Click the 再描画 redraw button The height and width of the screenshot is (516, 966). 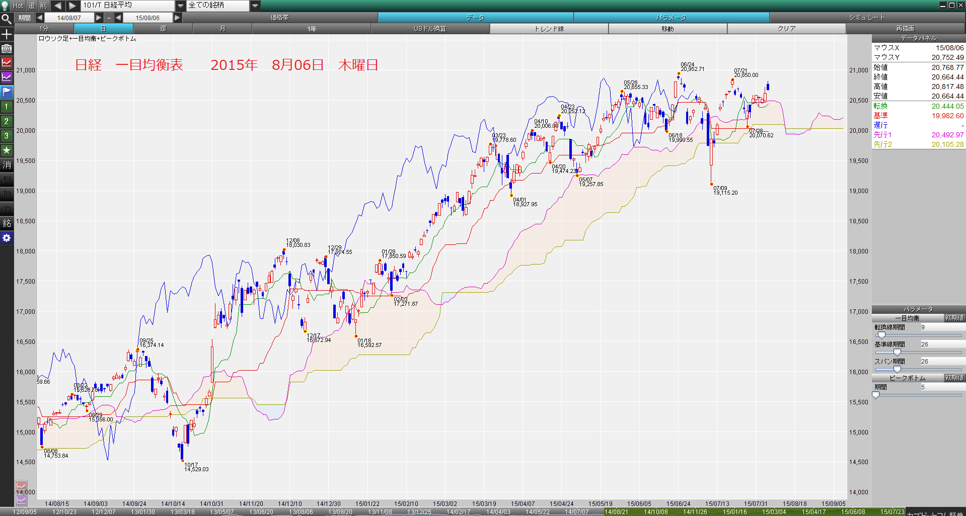[x=905, y=29]
